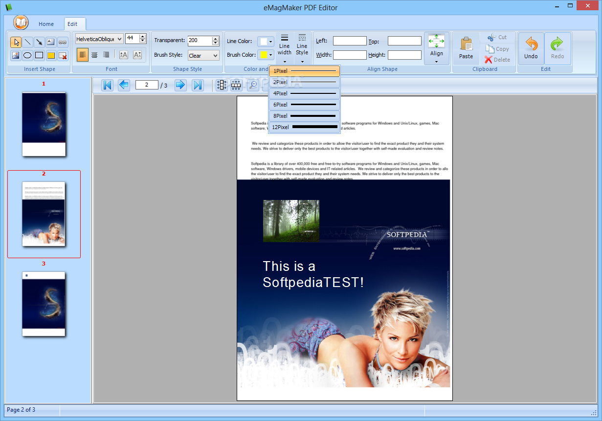Click the white Line Color swatch

pyautogui.click(x=264, y=42)
